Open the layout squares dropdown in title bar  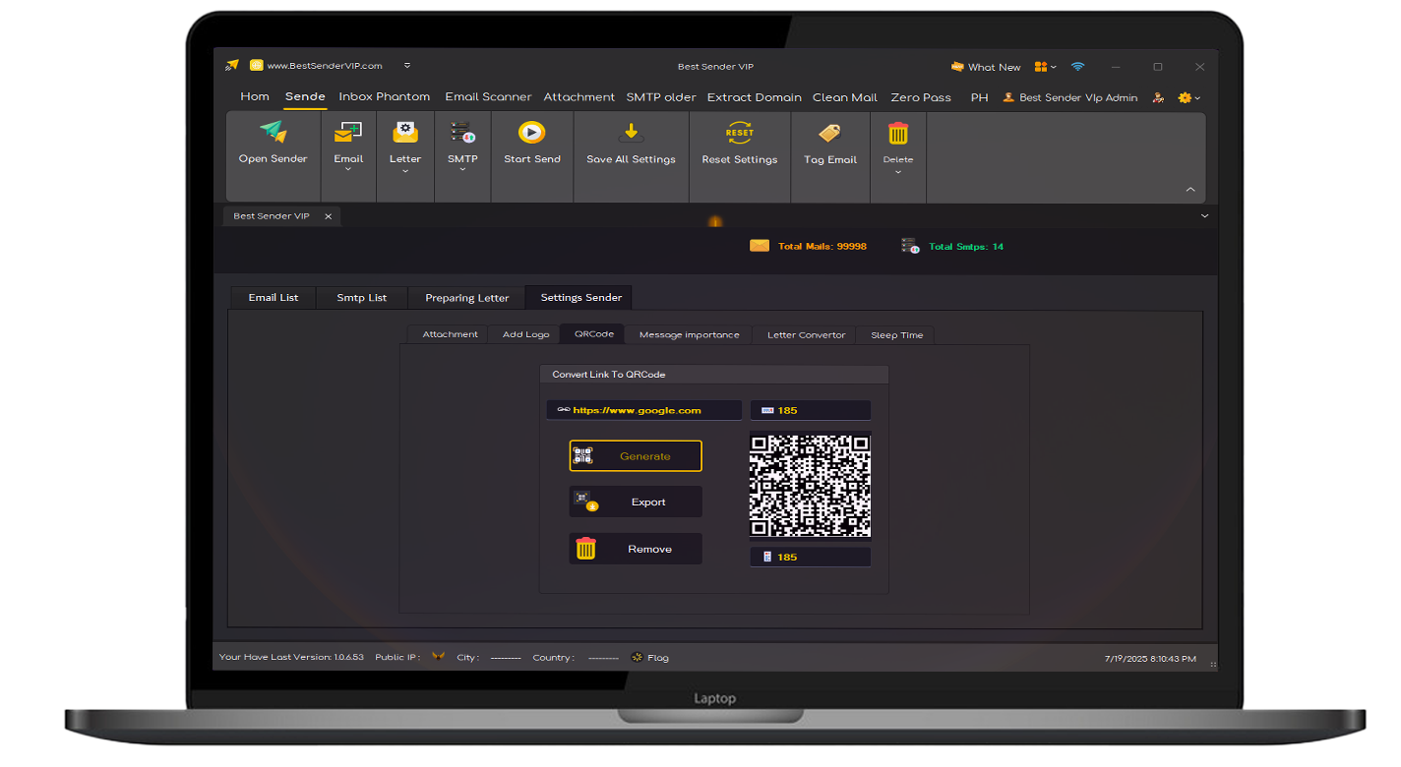[1045, 67]
